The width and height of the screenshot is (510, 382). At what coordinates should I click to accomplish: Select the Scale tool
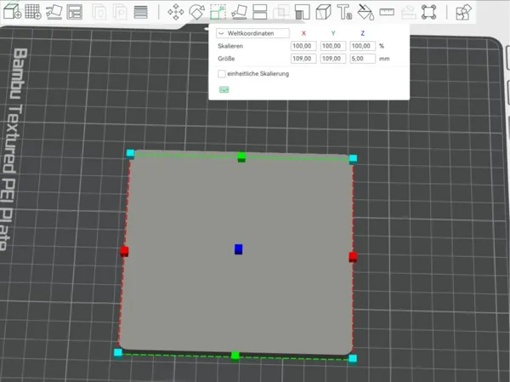coord(218,12)
